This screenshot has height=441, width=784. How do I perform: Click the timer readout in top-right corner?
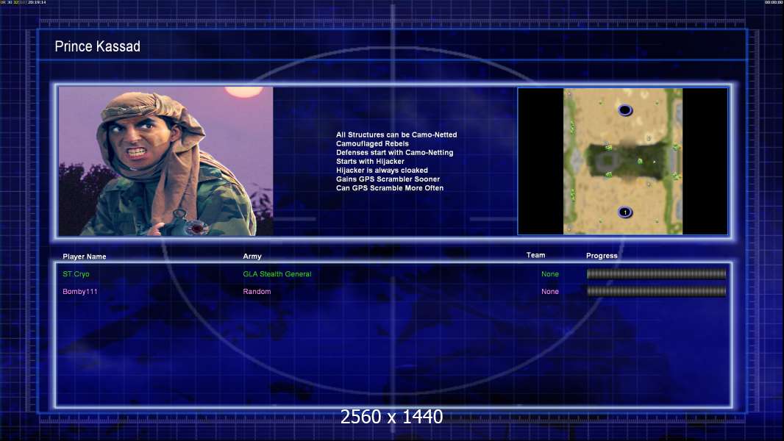point(774,2)
